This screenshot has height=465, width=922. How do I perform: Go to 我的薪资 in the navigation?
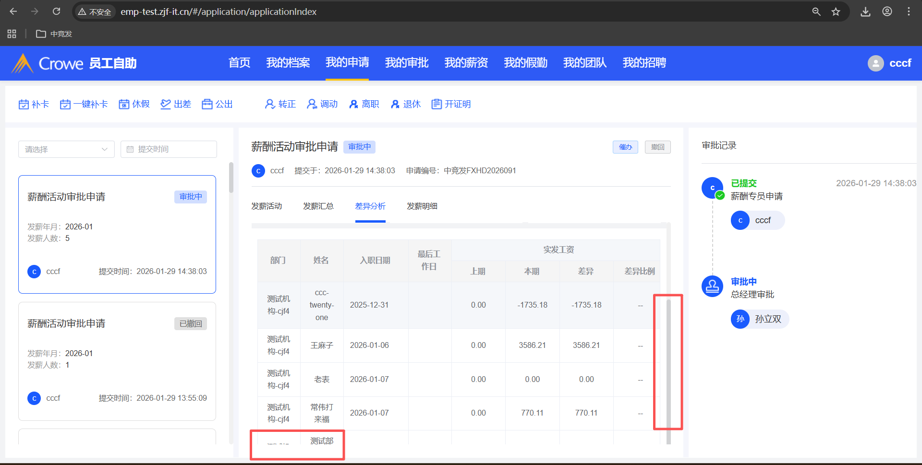coord(466,63)
